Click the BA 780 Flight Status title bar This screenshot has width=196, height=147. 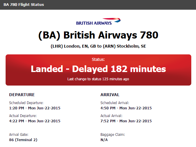click(x=24, y=5)
